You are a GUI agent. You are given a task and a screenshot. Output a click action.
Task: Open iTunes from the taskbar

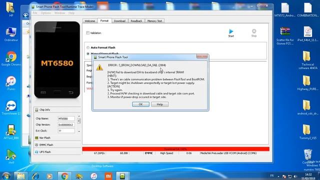click(x=93, y=176)
